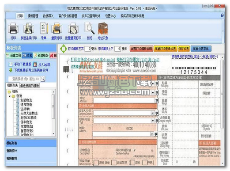230x171 pixels.
Task: Launch 批量重复打印 batch reprint
Action: click(73, 28)
